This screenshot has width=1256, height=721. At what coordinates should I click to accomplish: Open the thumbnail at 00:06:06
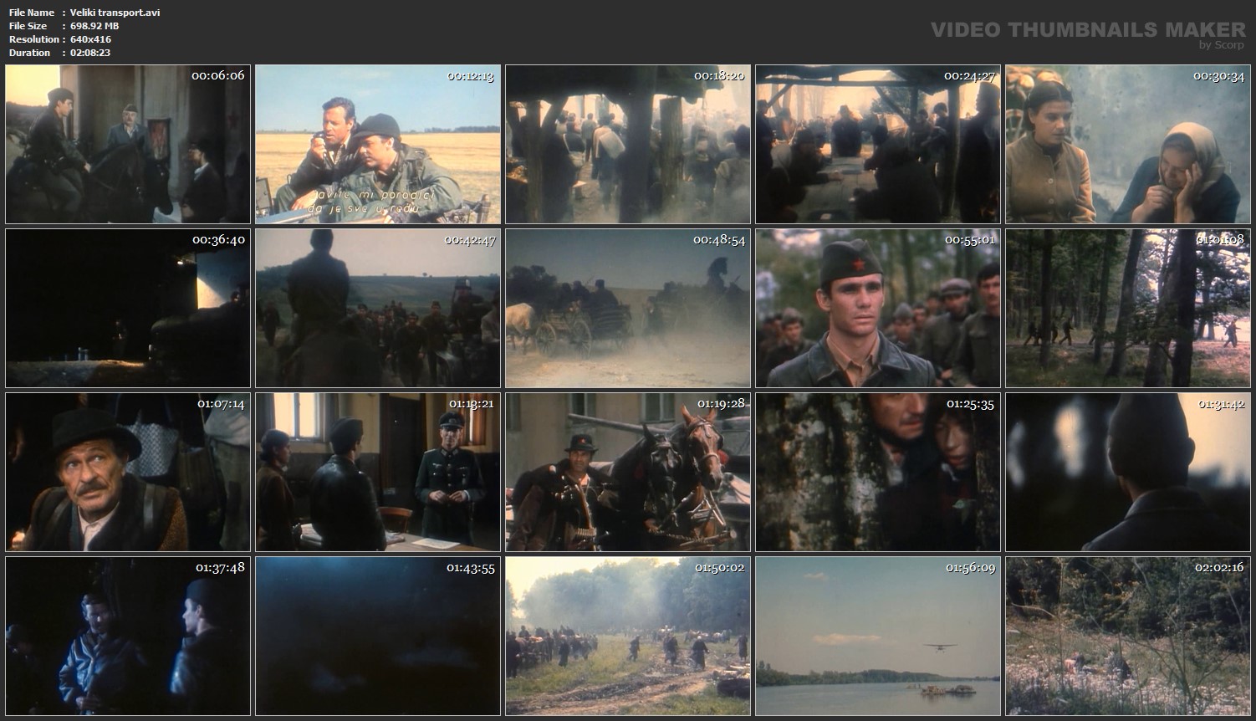pyautogui.click(x=128, y=144)
